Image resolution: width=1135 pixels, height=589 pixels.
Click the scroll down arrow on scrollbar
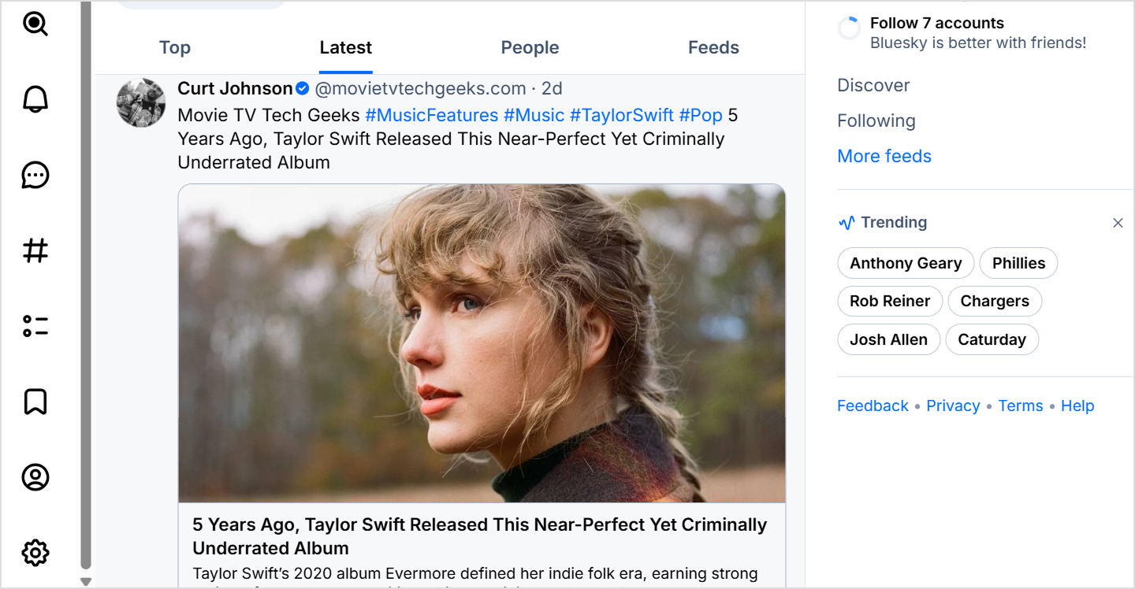86,582
